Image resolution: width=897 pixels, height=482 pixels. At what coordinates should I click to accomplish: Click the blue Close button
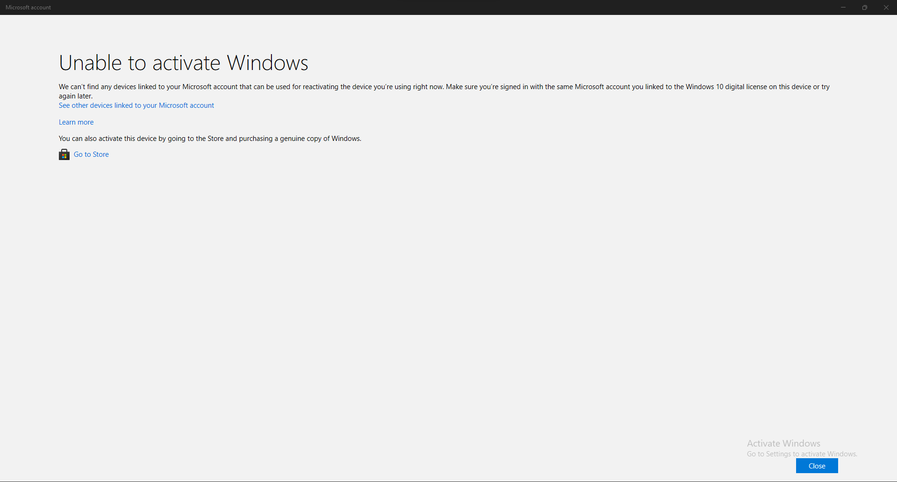click(817, 466)
